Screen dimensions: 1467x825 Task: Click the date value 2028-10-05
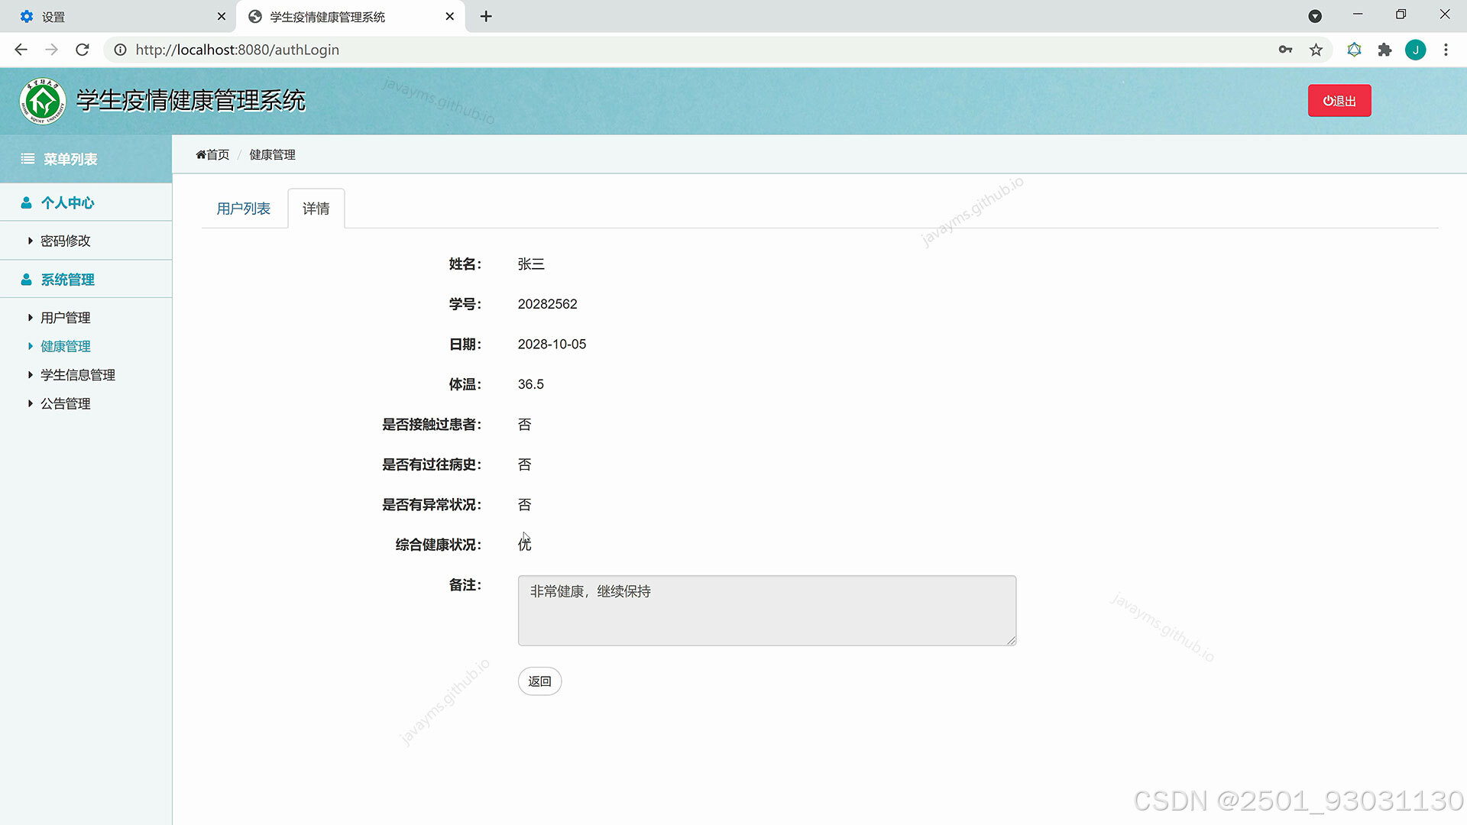(x=552, y=345)
